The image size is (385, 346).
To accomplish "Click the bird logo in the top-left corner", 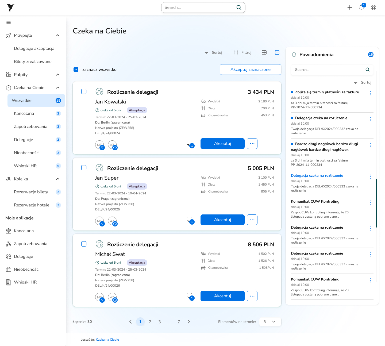I will tap(10, 7).
